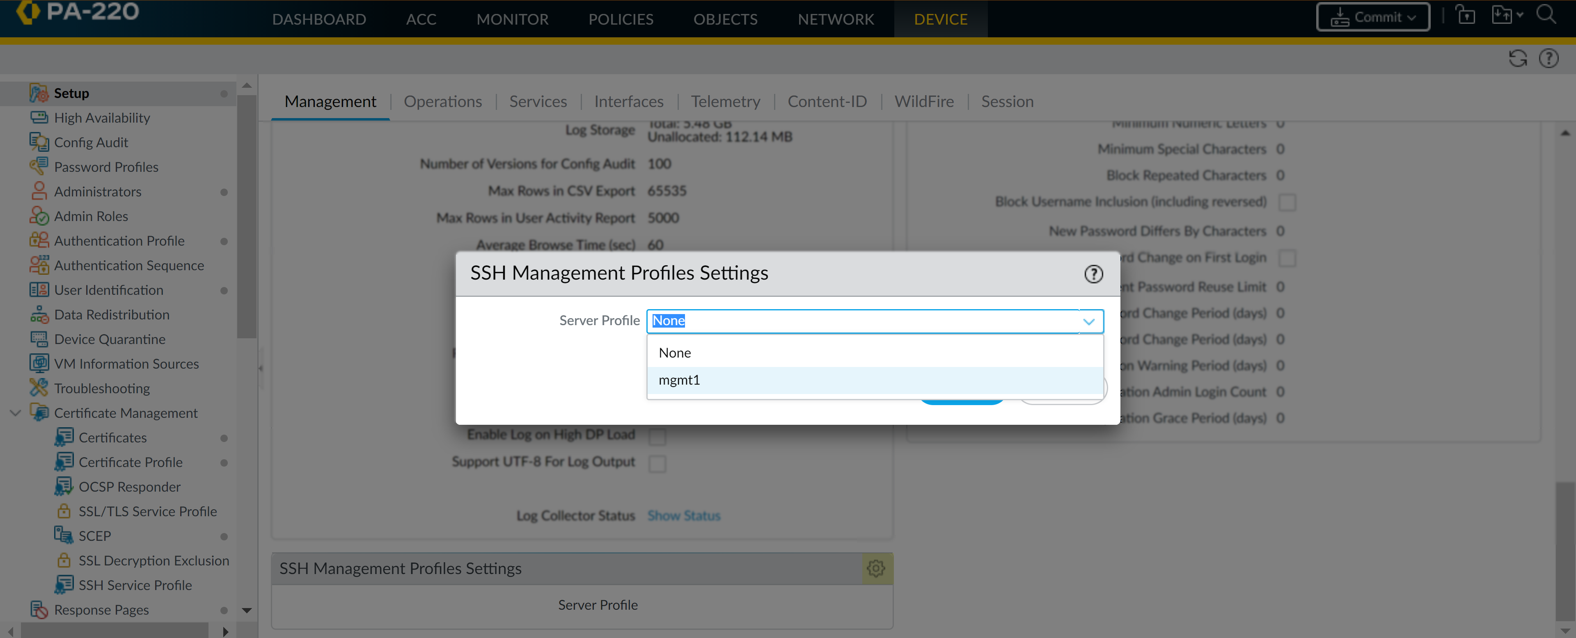The width and height of the screenshot is (1576, 638).
Task: Click the Commit button
Action: click(x=1372, y=17)
